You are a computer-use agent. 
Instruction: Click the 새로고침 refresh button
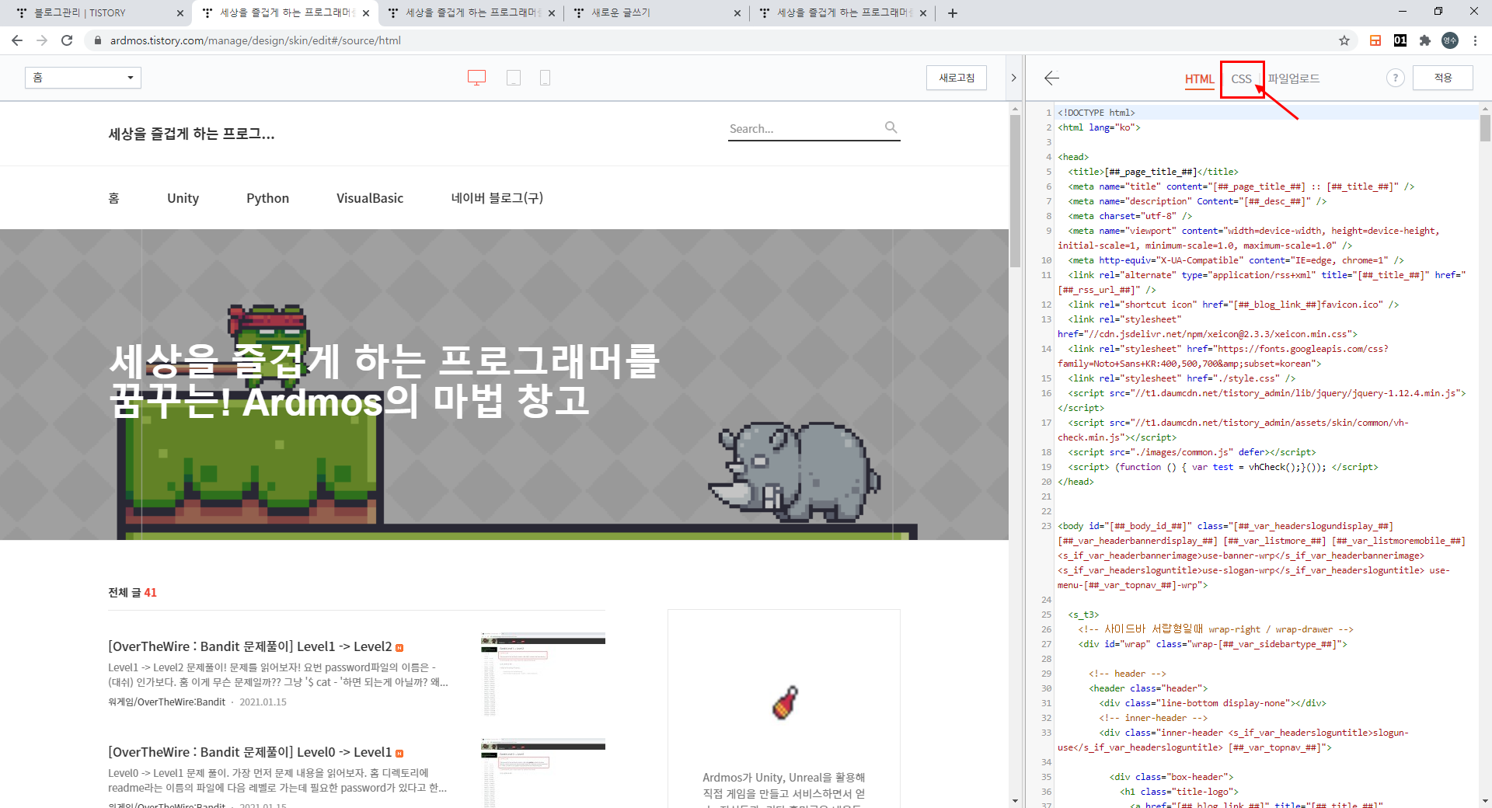click(x=957, y=78)
